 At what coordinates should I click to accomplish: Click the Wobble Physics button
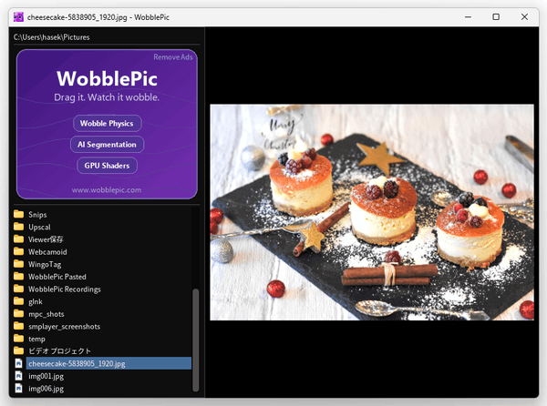pos(107,123)
